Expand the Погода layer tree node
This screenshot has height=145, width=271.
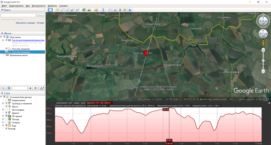(3, 119)
